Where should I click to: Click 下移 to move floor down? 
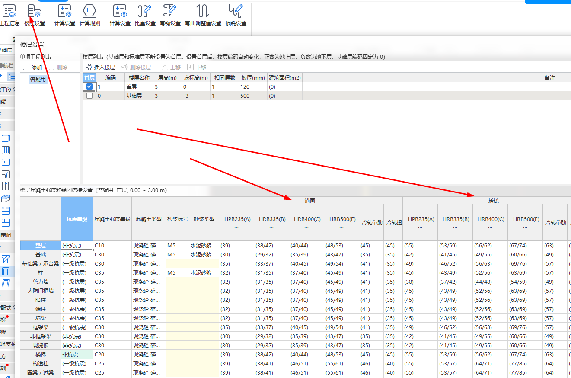pyautogui.click(x=197, y=67)
